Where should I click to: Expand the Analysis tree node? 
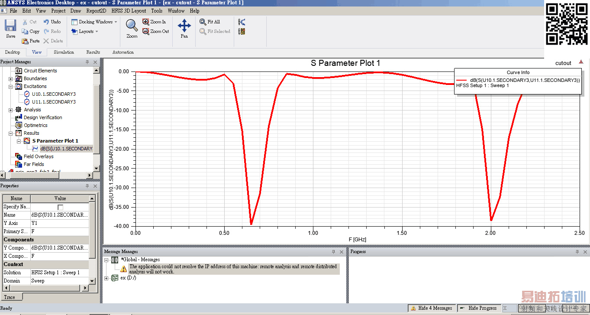[x=10, y=110]
